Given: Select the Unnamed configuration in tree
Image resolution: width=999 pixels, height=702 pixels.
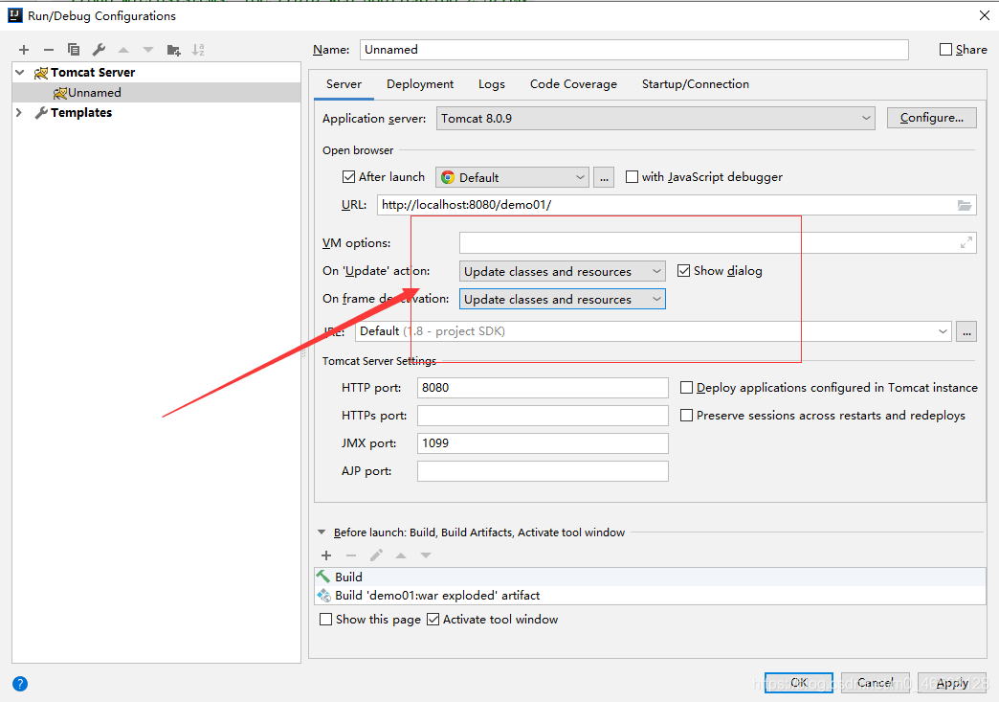Looking at the screenshot, I should pos(157,93).
